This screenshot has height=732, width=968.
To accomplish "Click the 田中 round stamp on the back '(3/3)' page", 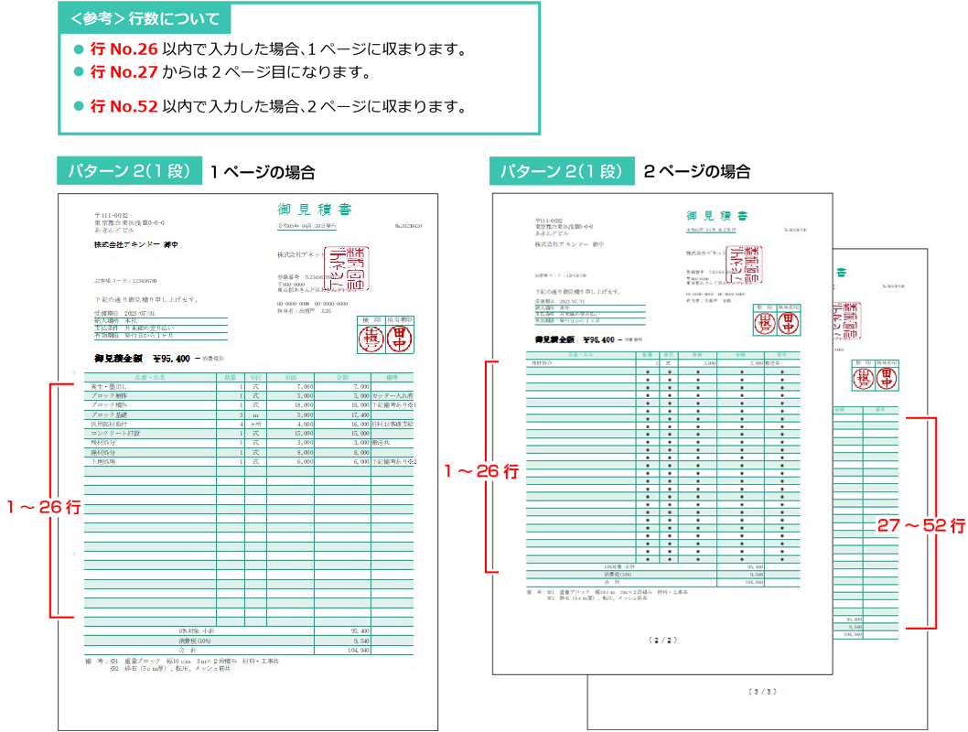I will point(887,378).
